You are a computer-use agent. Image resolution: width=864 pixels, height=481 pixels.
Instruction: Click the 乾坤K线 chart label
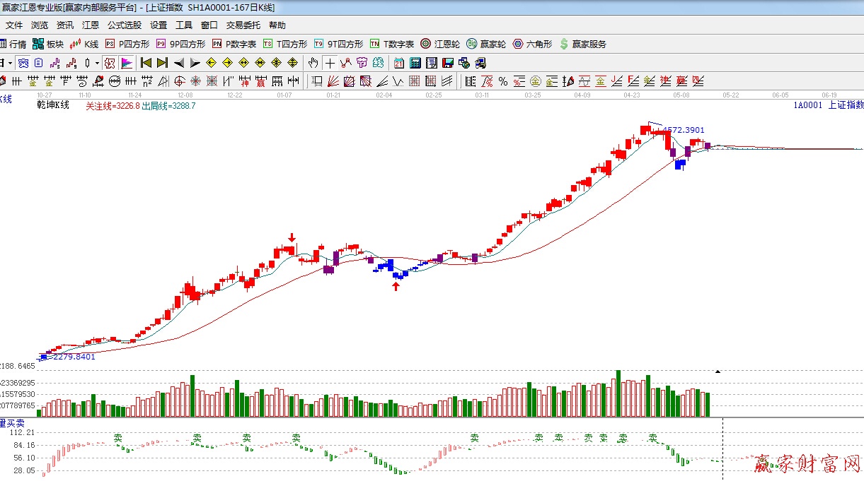pos(53,105)
